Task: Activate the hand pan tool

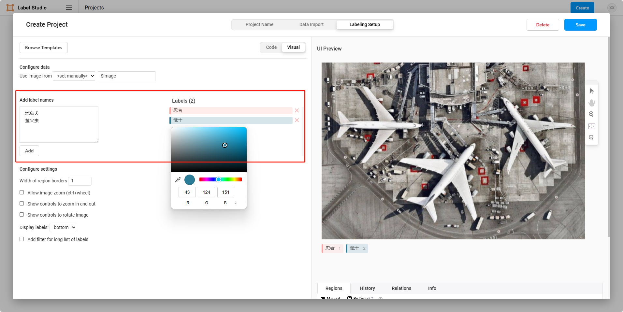Action: click(x=592, y=103)
